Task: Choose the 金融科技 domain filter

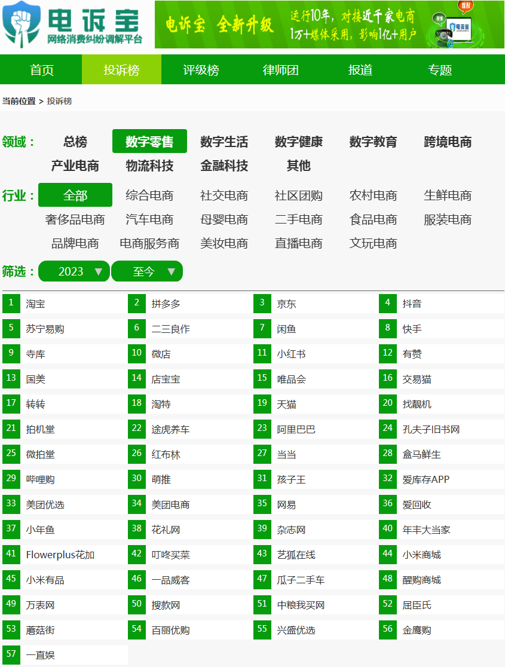Action: coord(224,166)
